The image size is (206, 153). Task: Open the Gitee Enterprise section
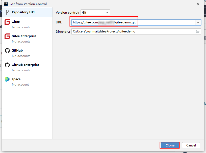pos(27,39)
